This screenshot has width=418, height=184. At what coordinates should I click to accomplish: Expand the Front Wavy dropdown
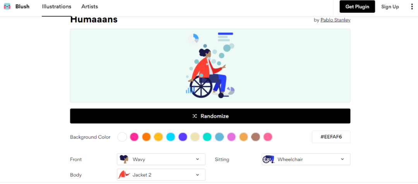click(x=161, y=159)
